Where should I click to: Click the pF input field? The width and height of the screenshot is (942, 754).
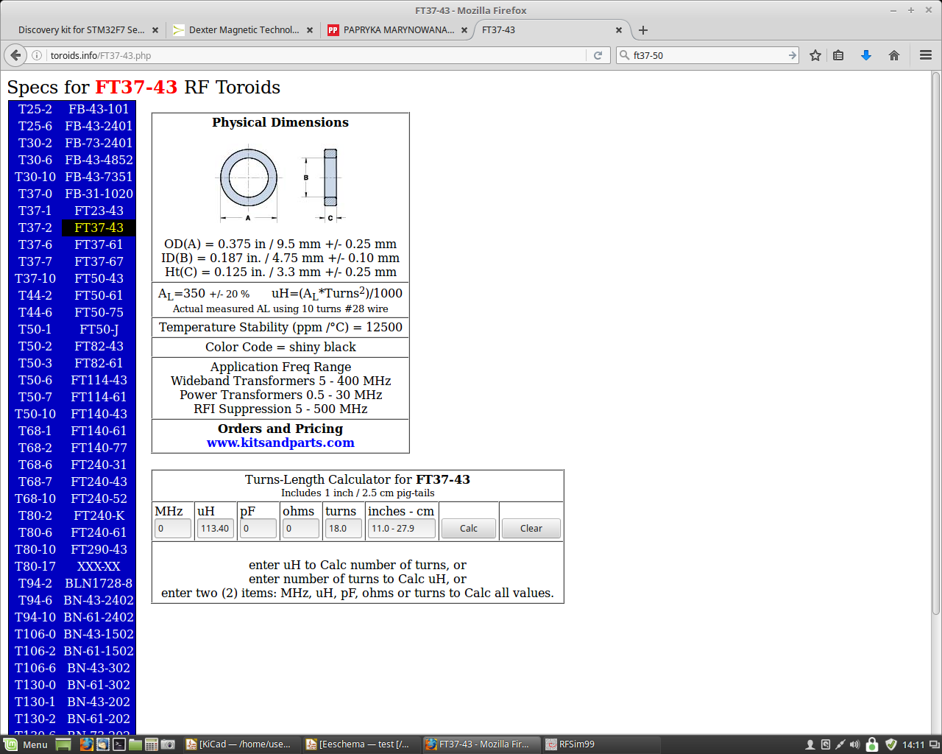[258, 529]
